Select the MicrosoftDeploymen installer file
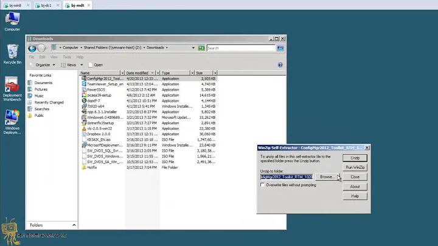 148,145
